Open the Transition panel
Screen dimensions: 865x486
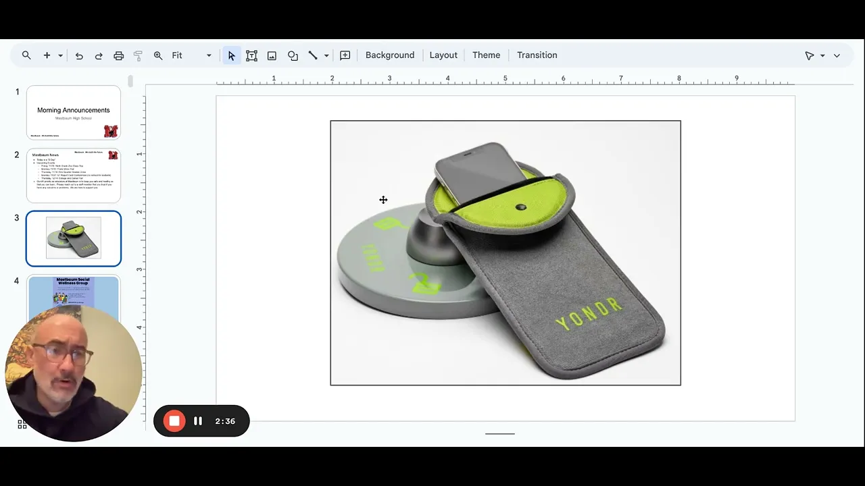click(x=537, y=55)
